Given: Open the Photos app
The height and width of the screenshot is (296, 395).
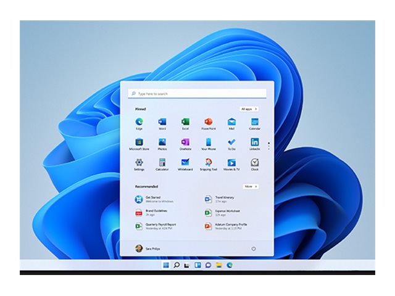Looking at the screenshot, I should click(162, 142).
